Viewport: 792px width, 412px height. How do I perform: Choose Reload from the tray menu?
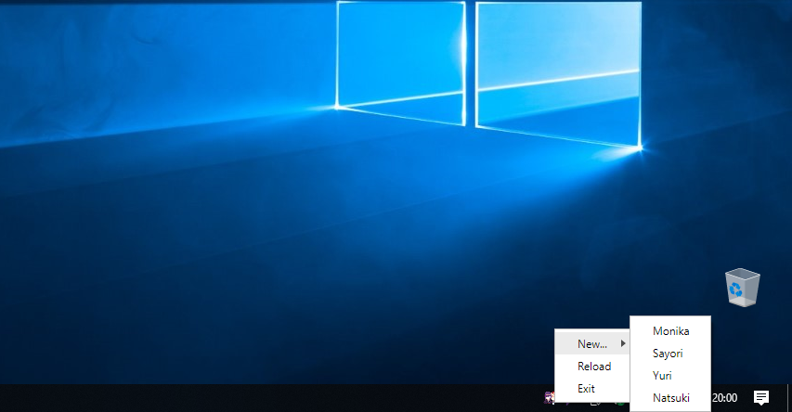(592, 366)
